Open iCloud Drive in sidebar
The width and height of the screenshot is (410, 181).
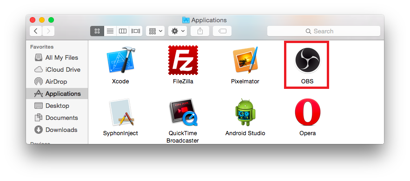pyautogui.click(x=57, y=69)
